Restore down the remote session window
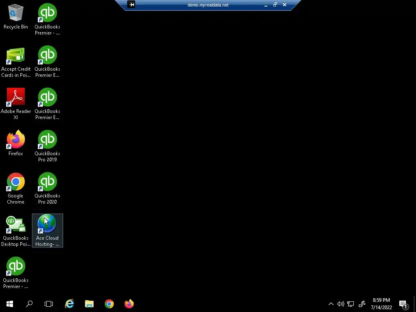This screenshot has width=416, height=312. coord(275,5)
